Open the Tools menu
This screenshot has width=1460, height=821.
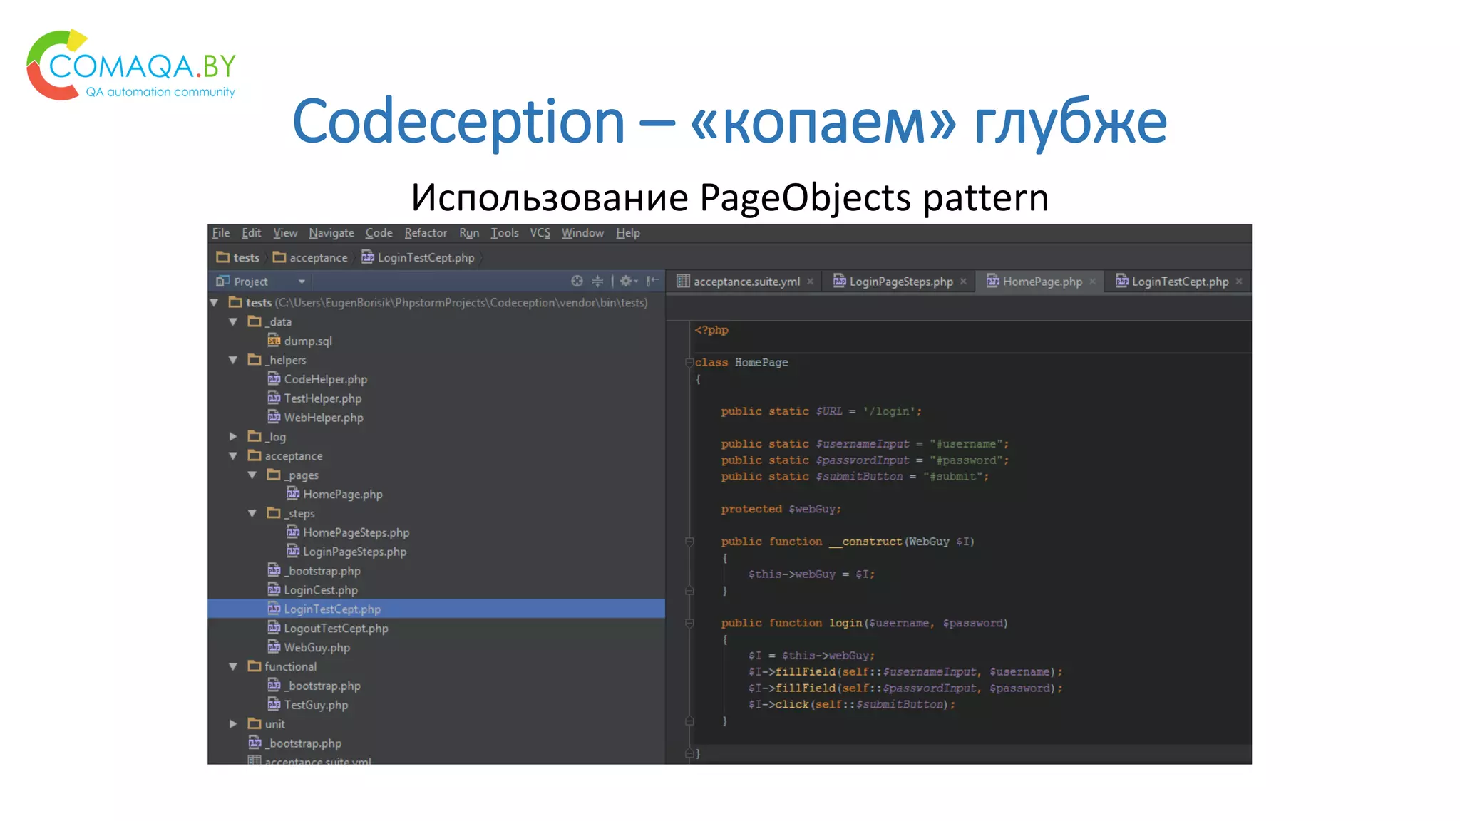click(x=505, y=233)
